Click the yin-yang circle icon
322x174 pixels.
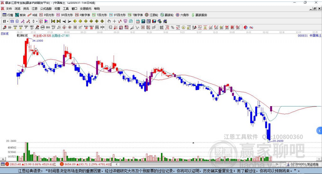(x=246, y=27)
